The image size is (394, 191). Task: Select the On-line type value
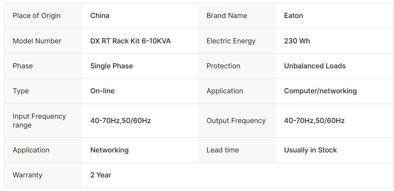[x=102, y=91]
